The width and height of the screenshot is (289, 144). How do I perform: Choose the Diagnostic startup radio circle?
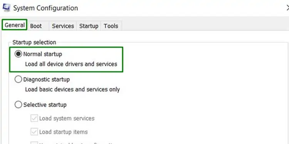[x=18, y=79]
